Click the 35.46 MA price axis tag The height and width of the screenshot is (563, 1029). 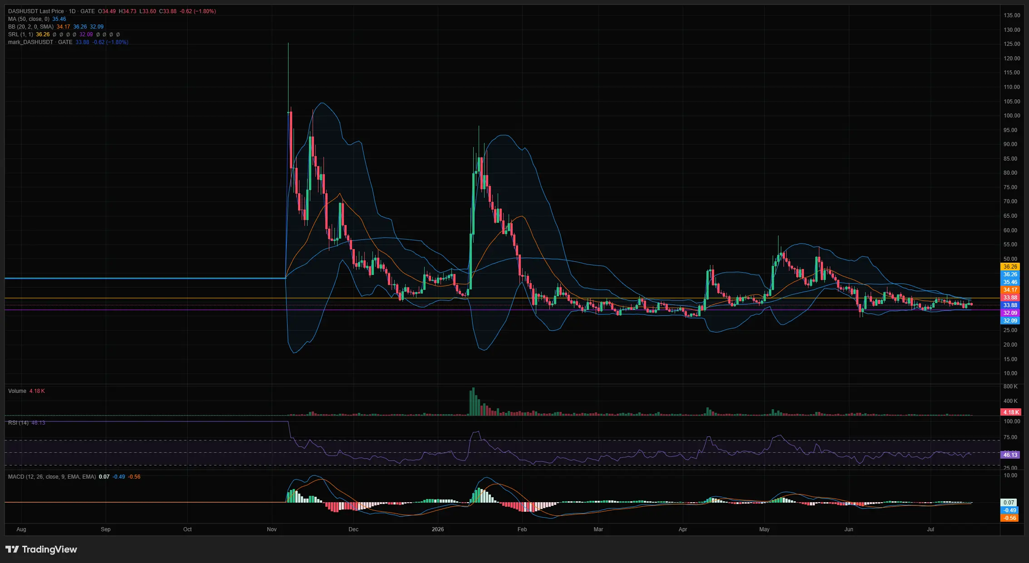point(1010,282)
